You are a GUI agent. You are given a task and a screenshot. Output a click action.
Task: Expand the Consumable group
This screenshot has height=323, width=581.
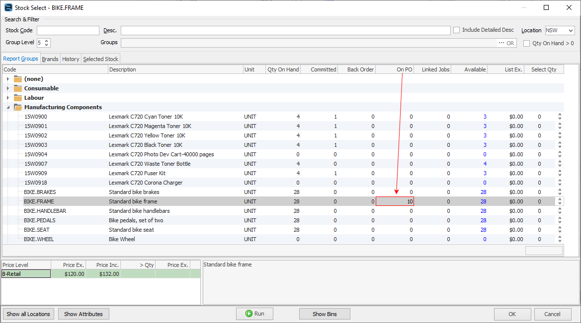point(8,88)
